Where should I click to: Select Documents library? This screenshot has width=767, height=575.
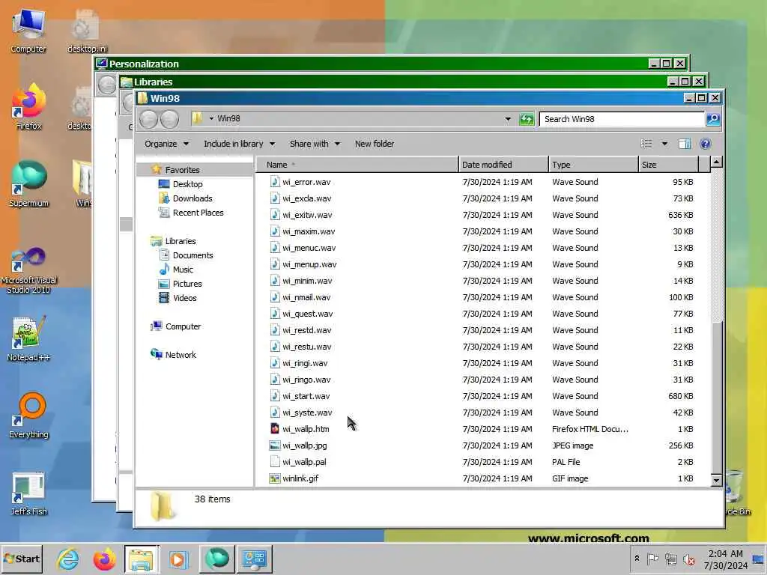[192, 255]
